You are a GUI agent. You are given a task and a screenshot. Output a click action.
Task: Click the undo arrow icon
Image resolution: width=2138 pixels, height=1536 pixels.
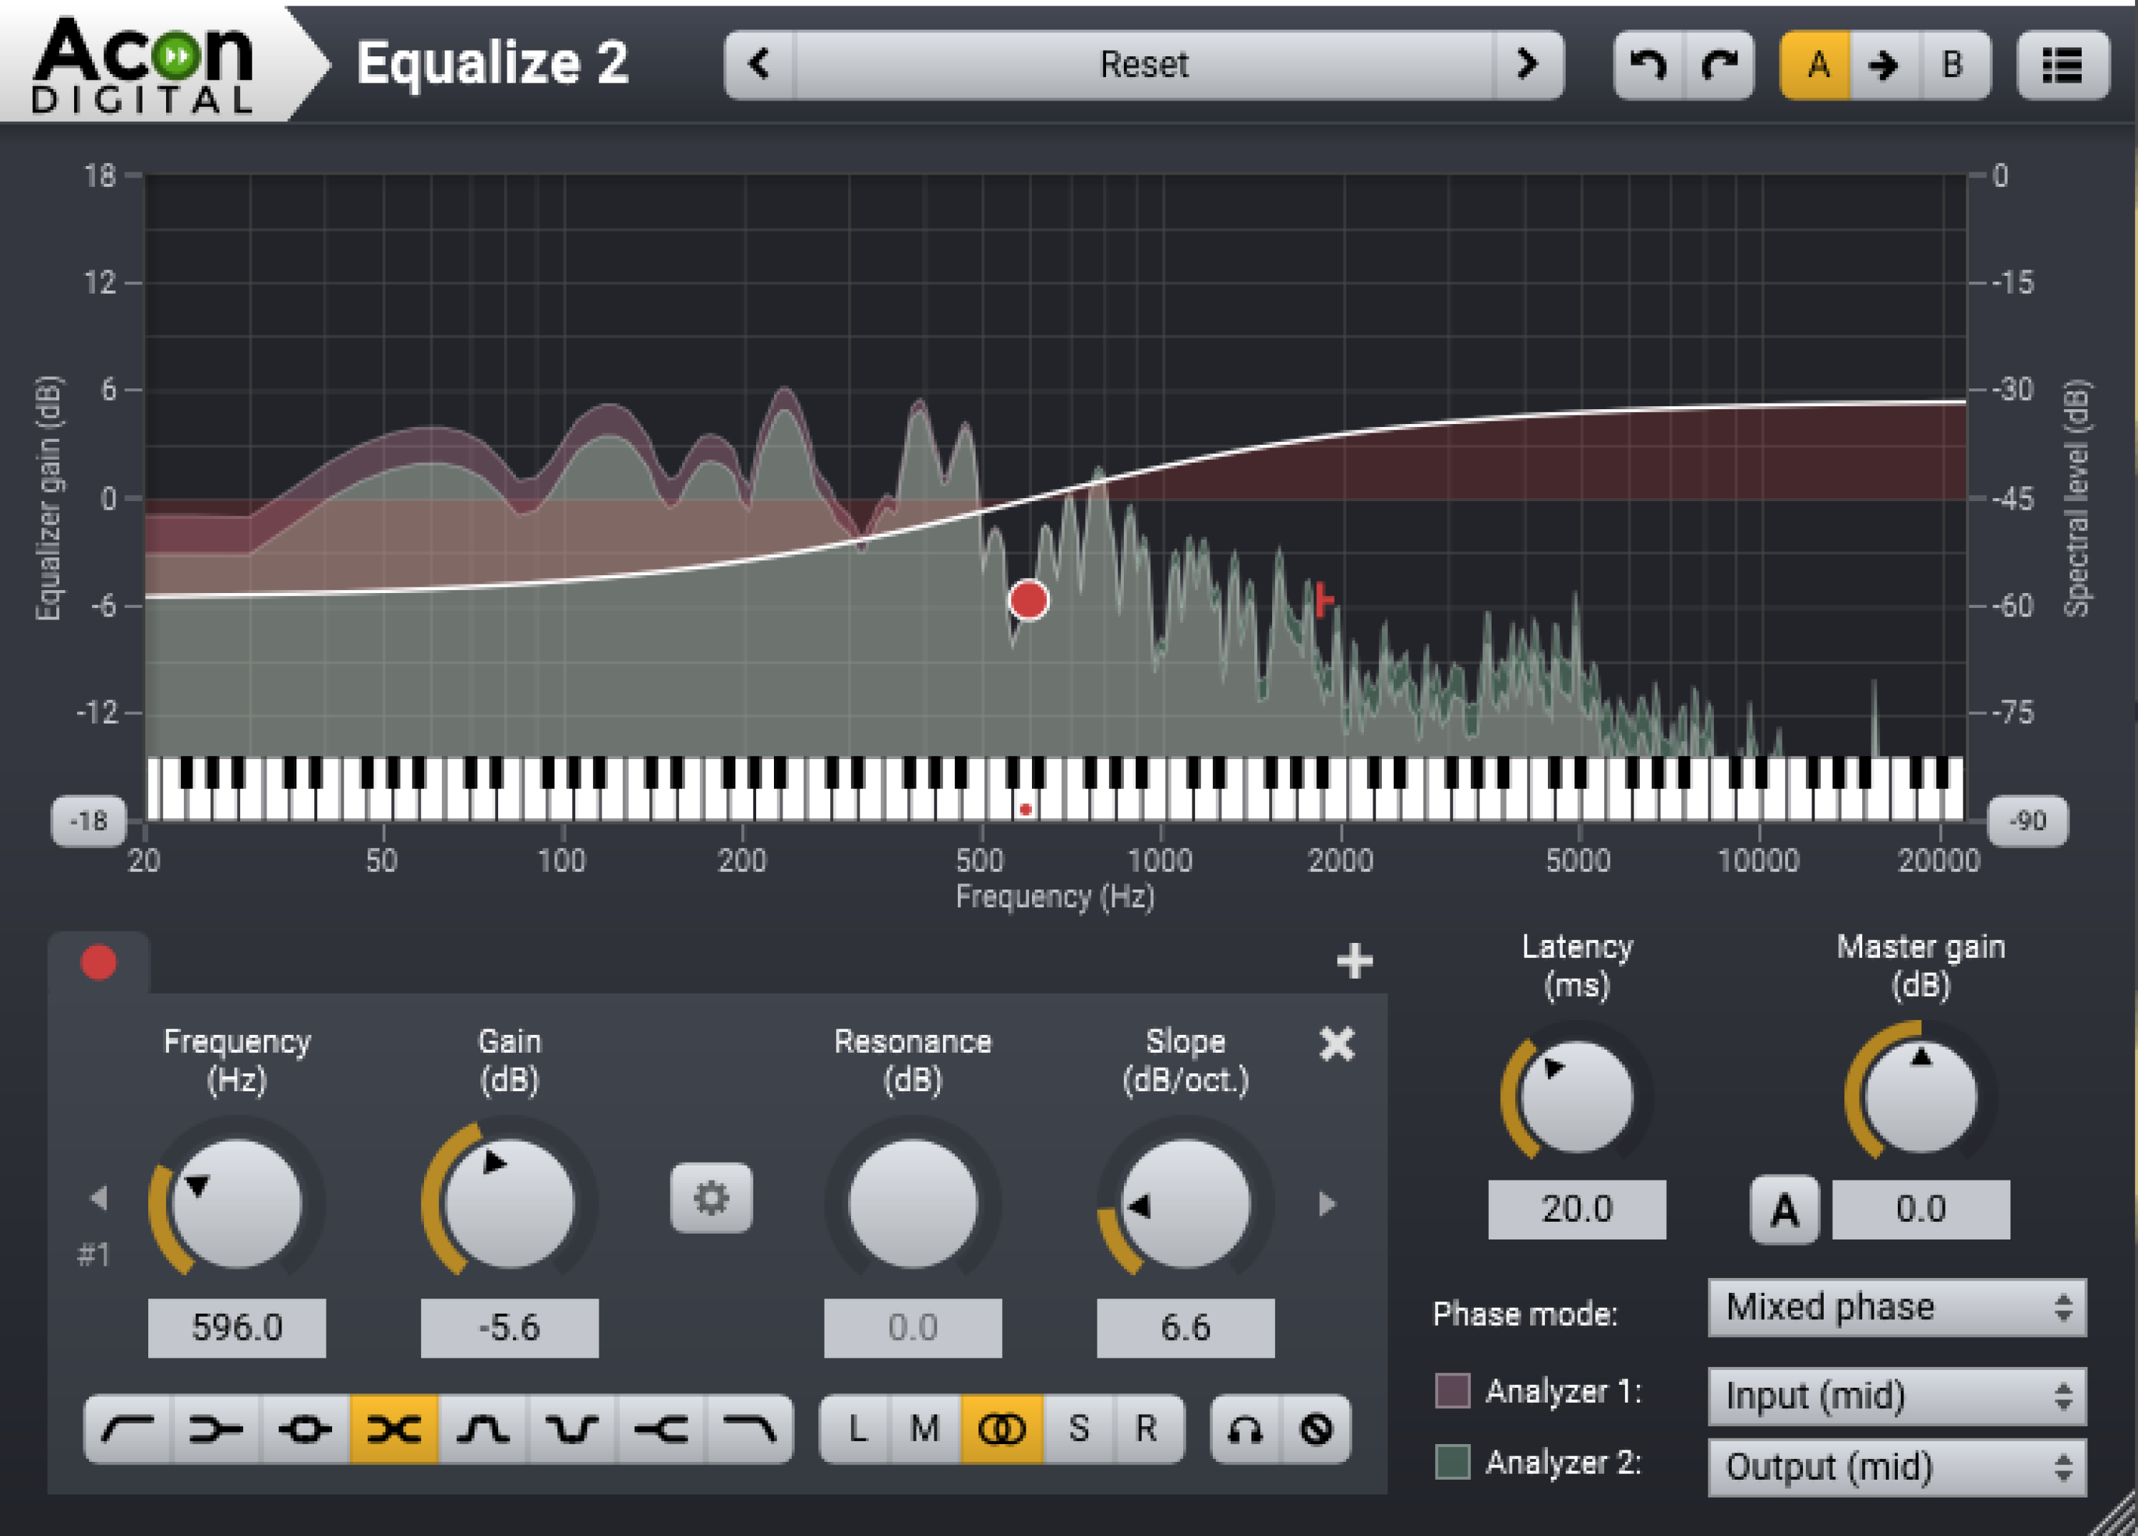(1648, 64)
